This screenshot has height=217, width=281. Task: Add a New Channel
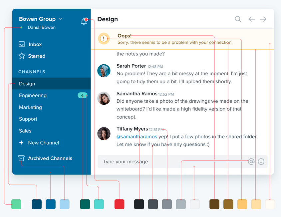coord(43,143)
